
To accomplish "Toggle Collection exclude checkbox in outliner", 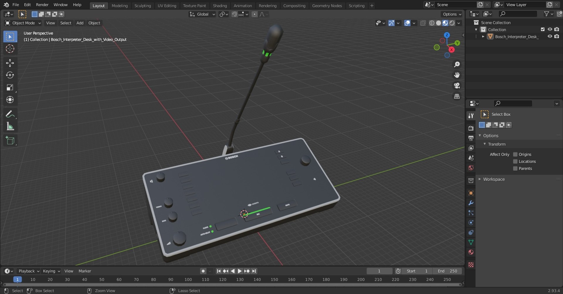I will 543,29.
